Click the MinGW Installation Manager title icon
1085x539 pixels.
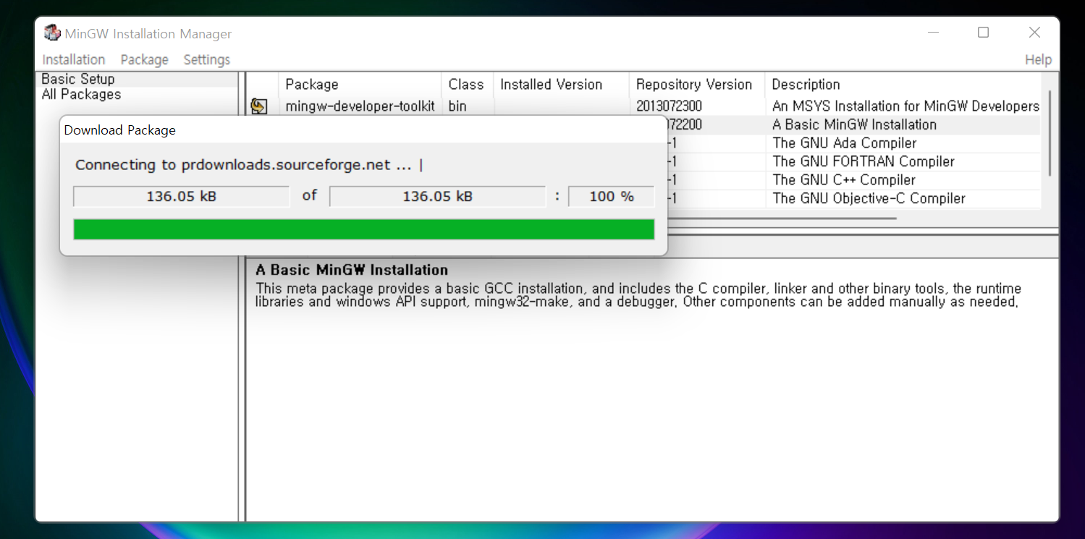click(x=51, y=33)
